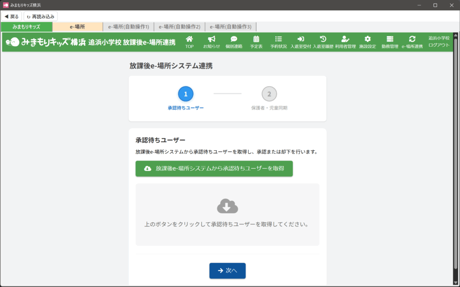Open 勤務管理 server icon
Image resolution: width=460 pixels, height=287 pixels.
pos(389,39)
